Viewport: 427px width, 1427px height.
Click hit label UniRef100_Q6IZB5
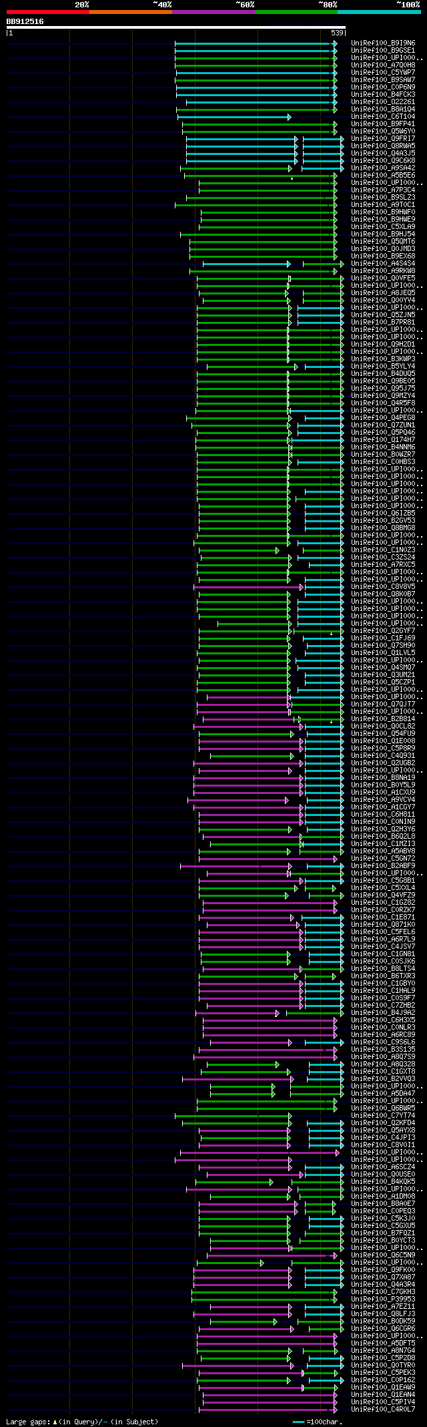click(383, 513)
